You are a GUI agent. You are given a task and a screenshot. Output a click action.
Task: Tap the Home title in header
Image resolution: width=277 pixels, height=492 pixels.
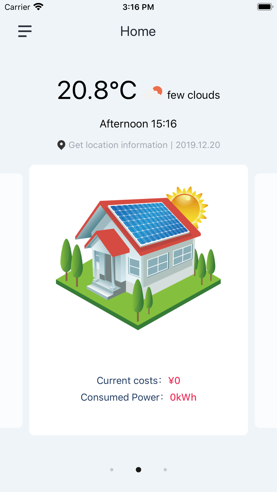(138, 31)
